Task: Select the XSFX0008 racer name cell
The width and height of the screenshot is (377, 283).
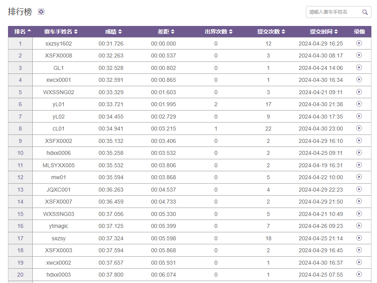Action: pos(59,55)
